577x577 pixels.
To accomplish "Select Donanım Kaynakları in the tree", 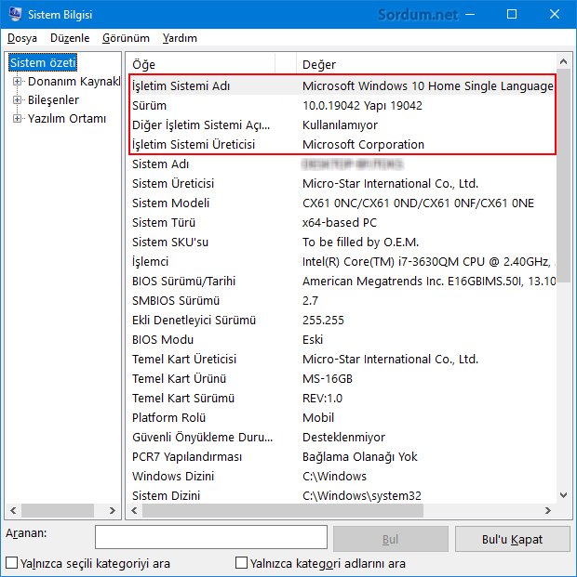I will (x=74, y=82).
